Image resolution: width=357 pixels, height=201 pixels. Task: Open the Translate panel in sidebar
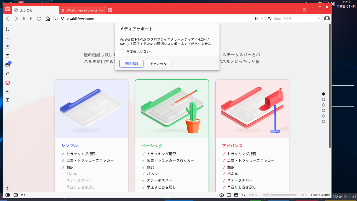pos(8,74)
